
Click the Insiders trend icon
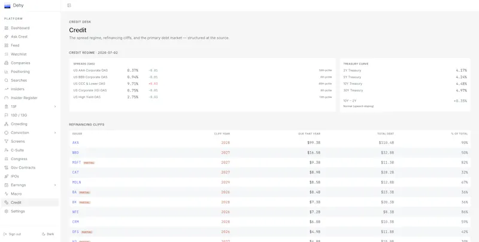pos(6,89)
